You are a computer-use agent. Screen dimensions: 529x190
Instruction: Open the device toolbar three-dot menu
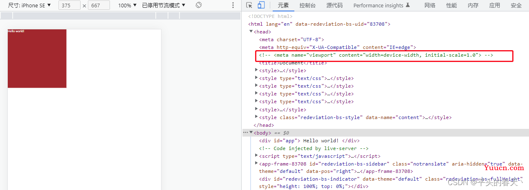[x=233, y=5]
